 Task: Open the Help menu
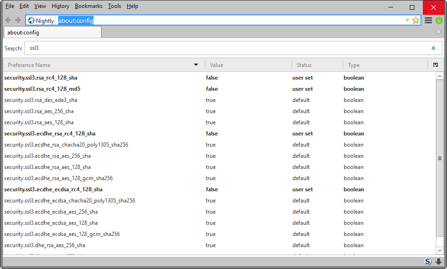coord(132,6)
